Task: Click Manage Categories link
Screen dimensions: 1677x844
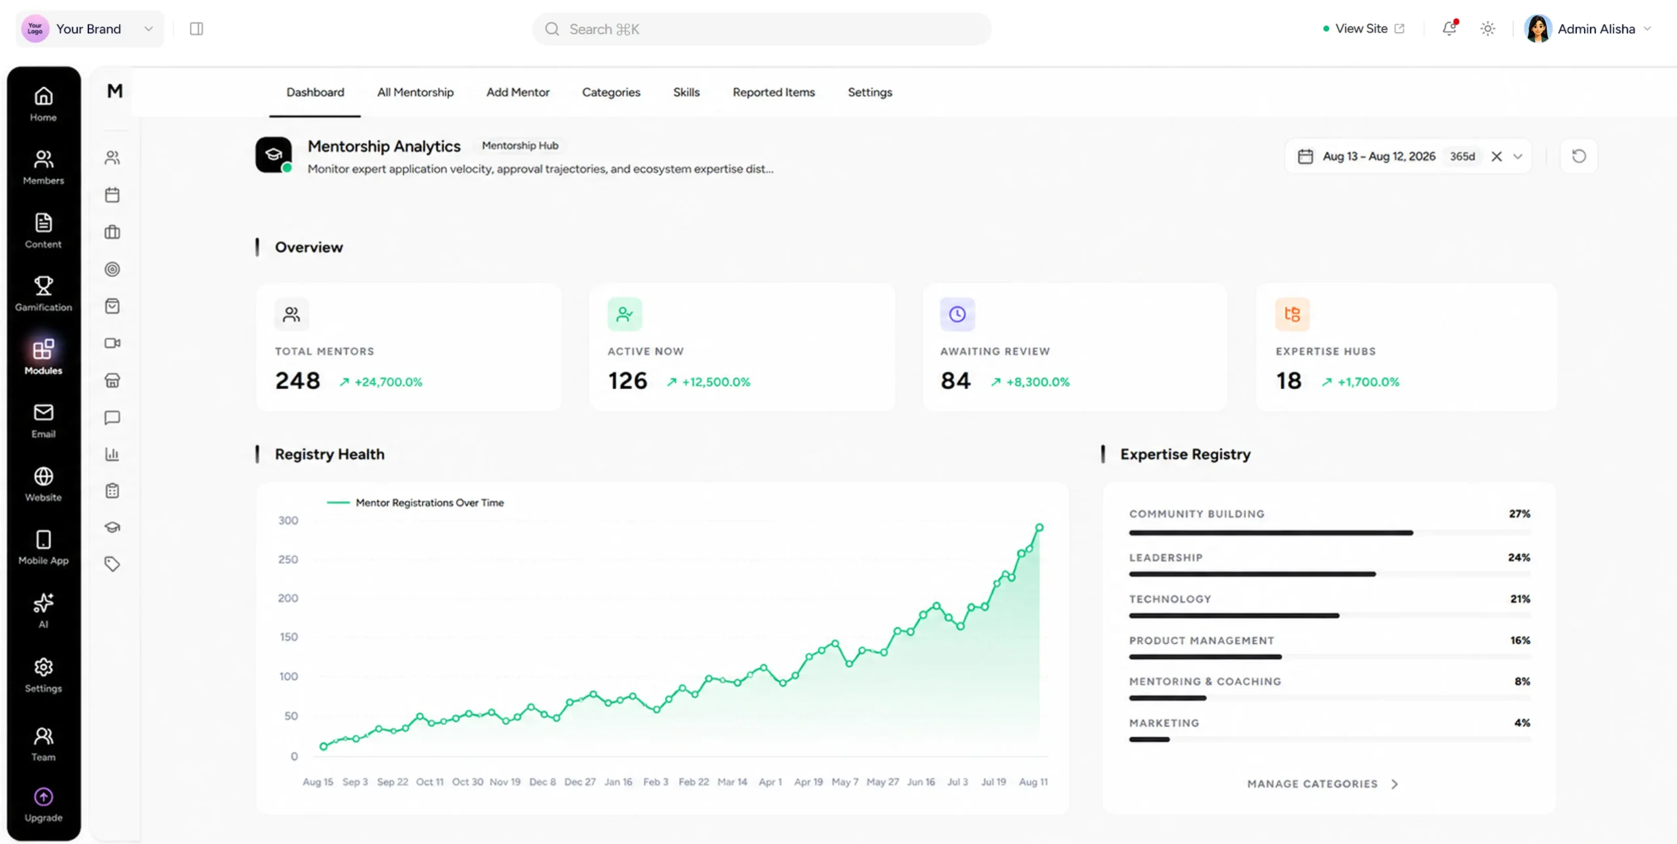Action: coord(1323,784)
